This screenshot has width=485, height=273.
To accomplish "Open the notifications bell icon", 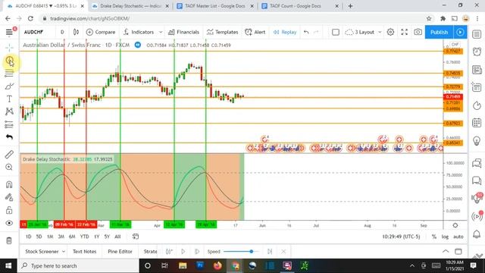I will [477, 234].
